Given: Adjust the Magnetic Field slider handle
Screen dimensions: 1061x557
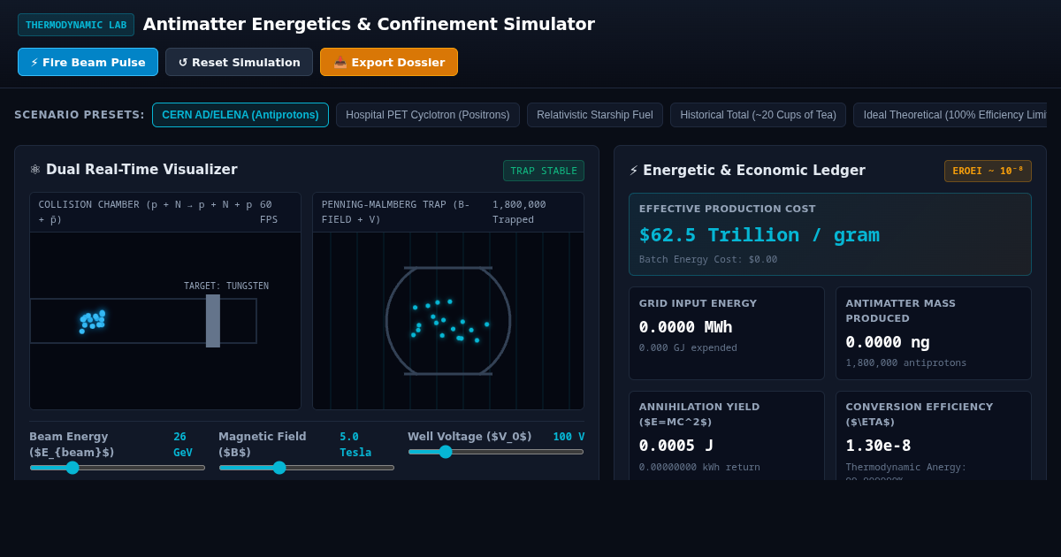Looking at the screenshot, I should click(x=279, y=468).
